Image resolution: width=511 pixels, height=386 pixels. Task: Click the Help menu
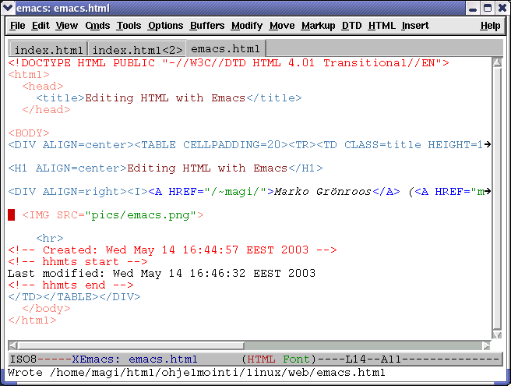pyautogui.click(x=490, y=26)
